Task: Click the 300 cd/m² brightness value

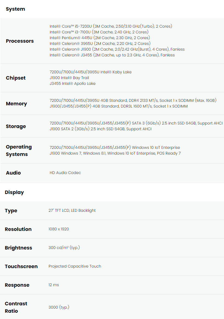Action: [x=64, y=248]
